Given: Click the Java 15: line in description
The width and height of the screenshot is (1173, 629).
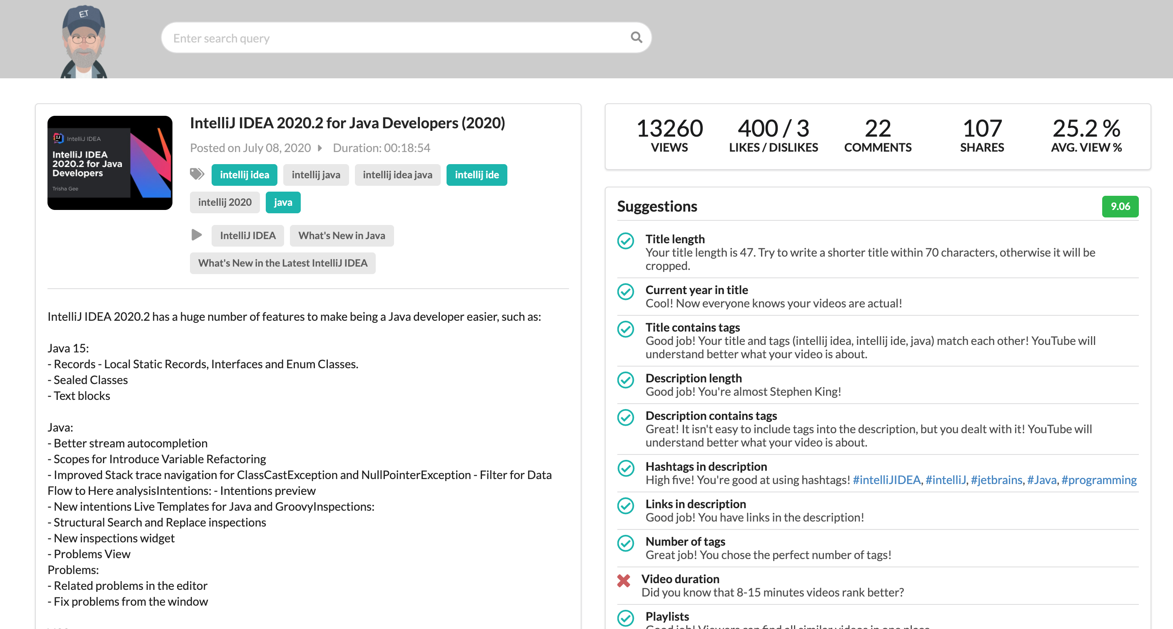Looking at the screenshot, I should 68,348.
